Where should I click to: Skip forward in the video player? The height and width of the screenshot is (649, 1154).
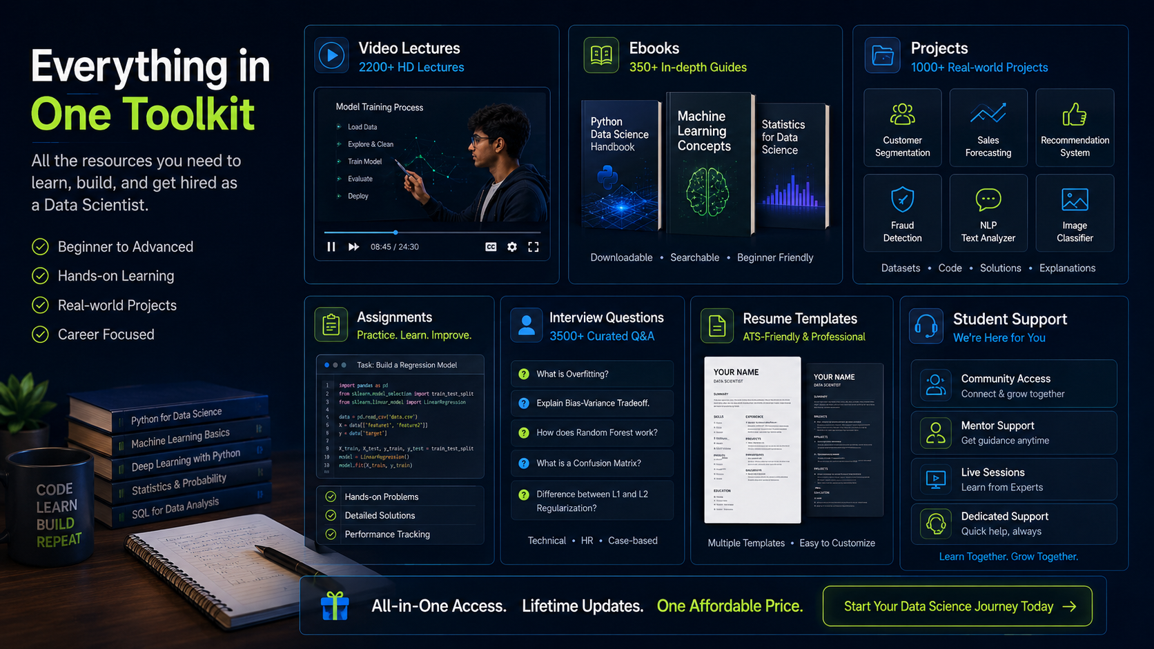click(x=353, y=247)
